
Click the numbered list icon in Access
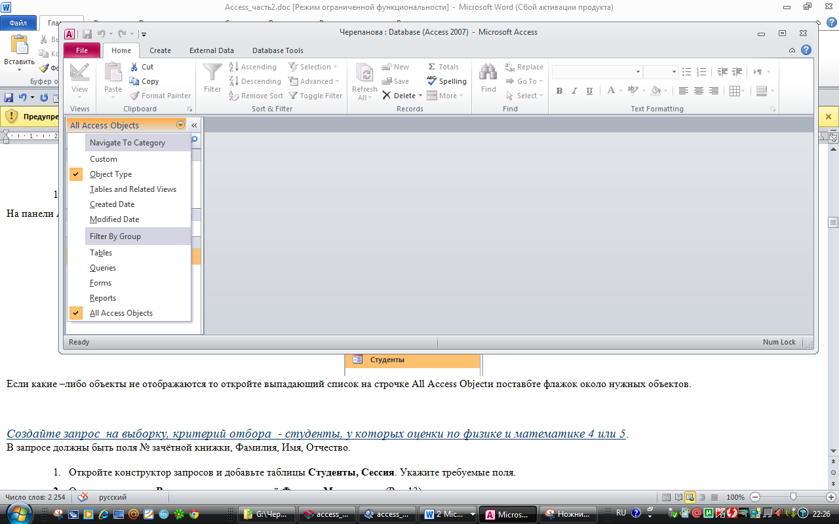point(701,72)
